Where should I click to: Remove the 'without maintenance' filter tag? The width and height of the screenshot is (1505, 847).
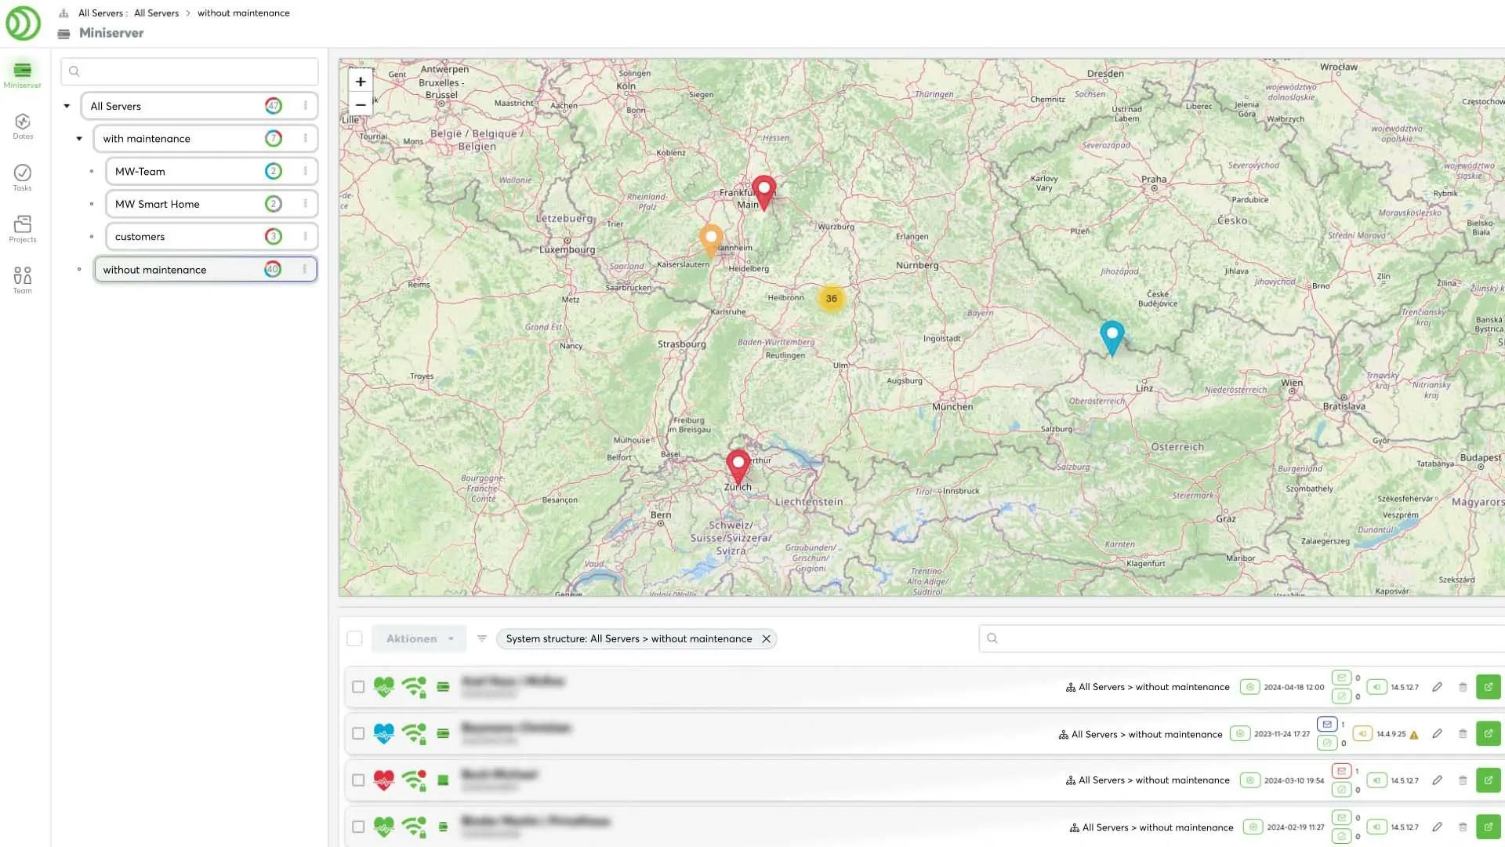click(767, 638)
